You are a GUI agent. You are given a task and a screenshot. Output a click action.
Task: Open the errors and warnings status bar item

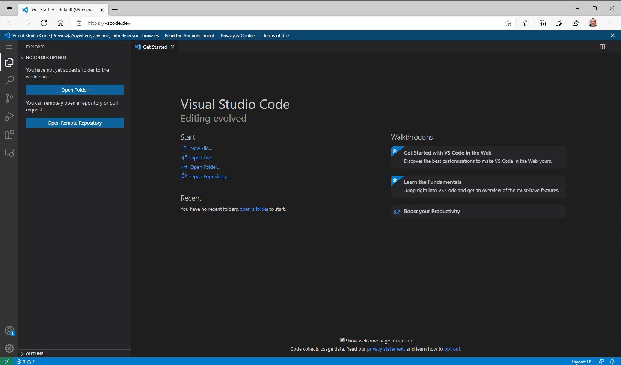click(x=26, y=361)
